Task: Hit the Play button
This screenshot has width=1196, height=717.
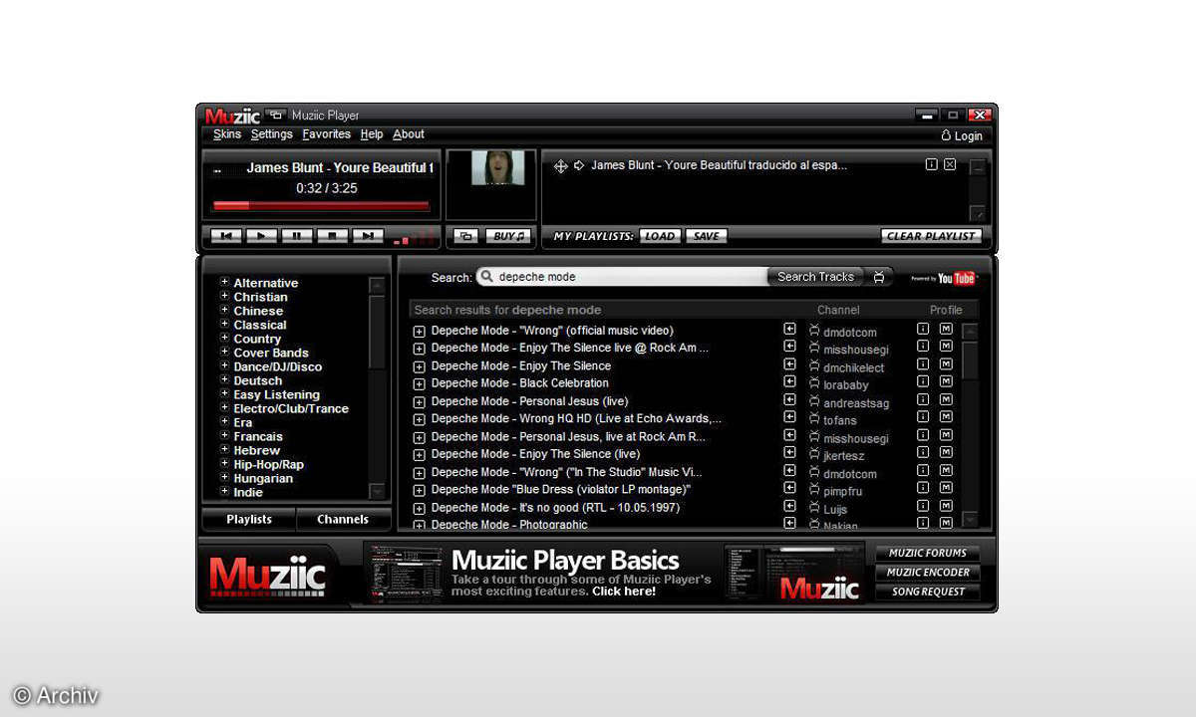Action: [x=262, y=236]
